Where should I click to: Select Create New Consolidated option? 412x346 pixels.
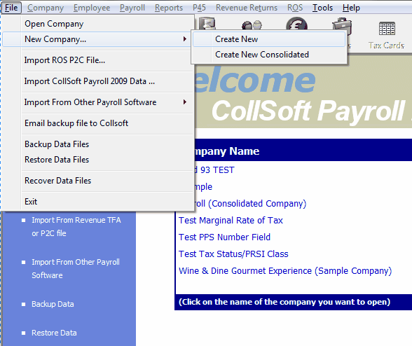tap(269, 55)
